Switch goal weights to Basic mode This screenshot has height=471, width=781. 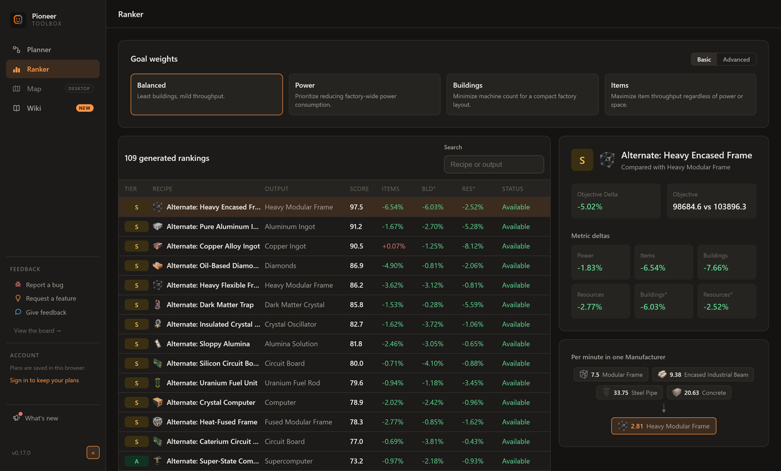(x=704, y=60)
